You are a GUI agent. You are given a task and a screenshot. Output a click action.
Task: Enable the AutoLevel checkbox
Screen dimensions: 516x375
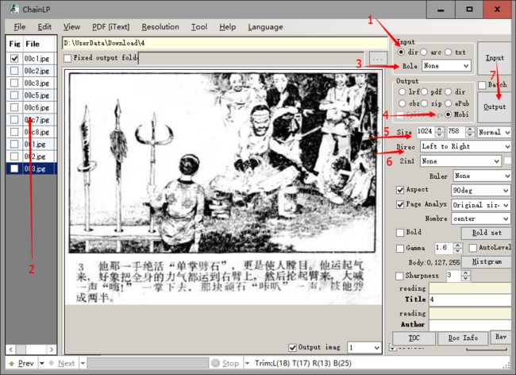tap(473, 248)
